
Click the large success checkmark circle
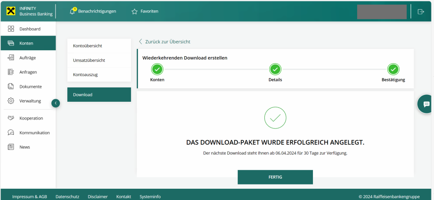(275, 118)
